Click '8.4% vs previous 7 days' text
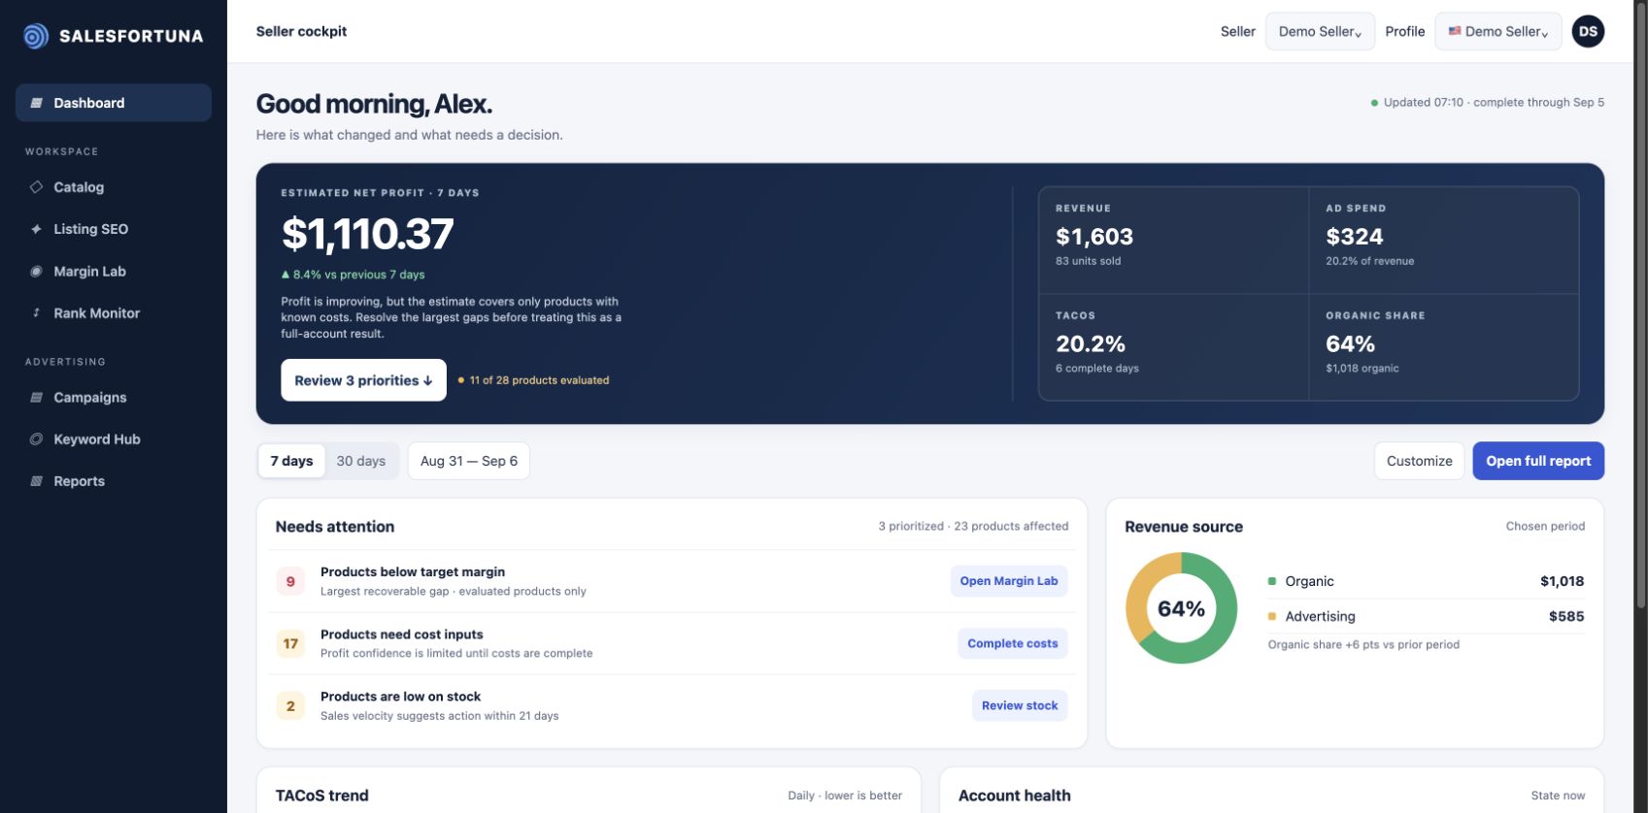 click(x=359, y=275)
